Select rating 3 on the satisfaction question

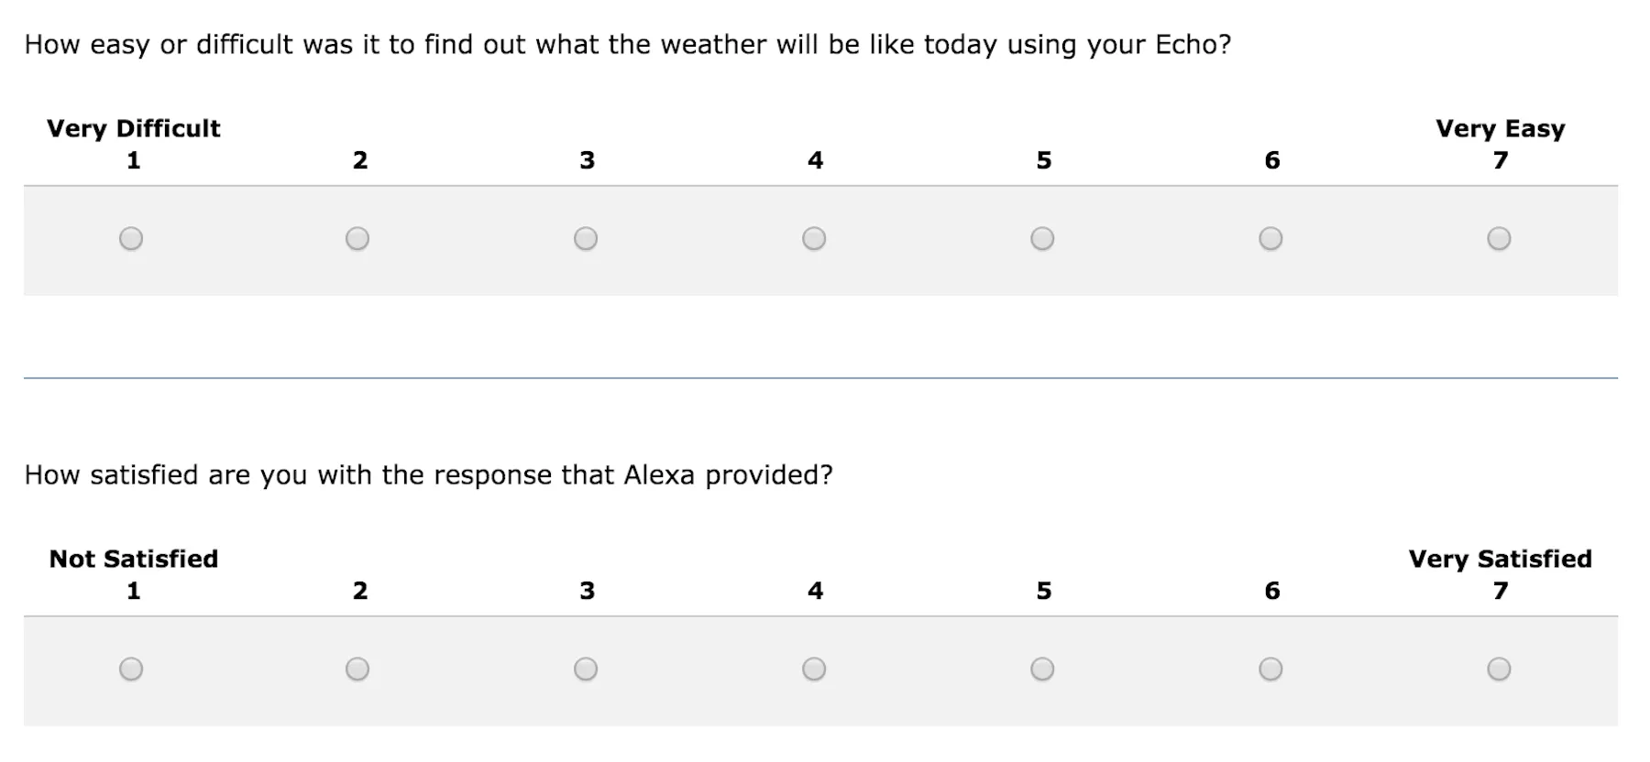[x=586, y=669]
